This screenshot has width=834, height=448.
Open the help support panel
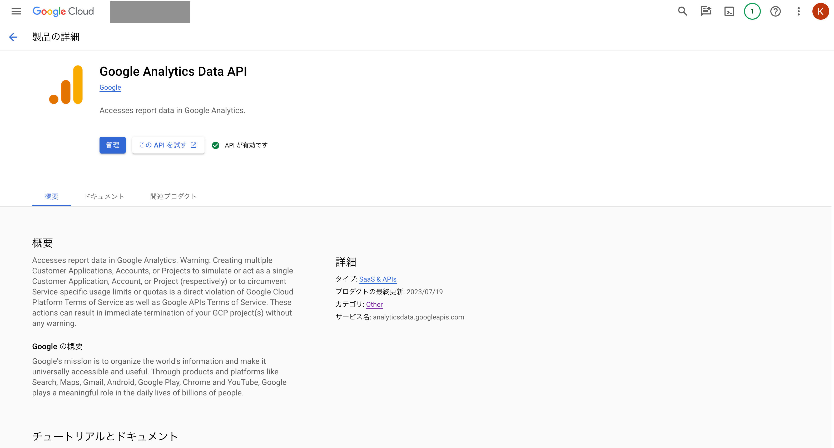775,11
